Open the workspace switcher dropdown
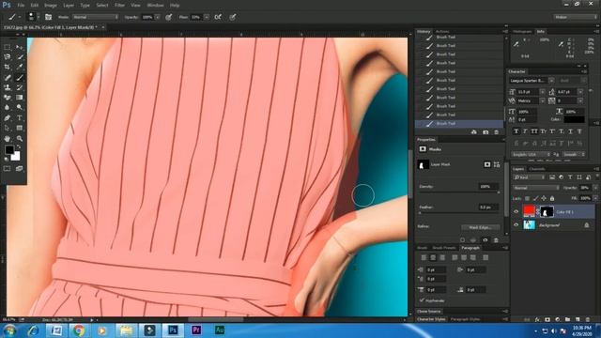601x338 pixels. pos(575,17)
